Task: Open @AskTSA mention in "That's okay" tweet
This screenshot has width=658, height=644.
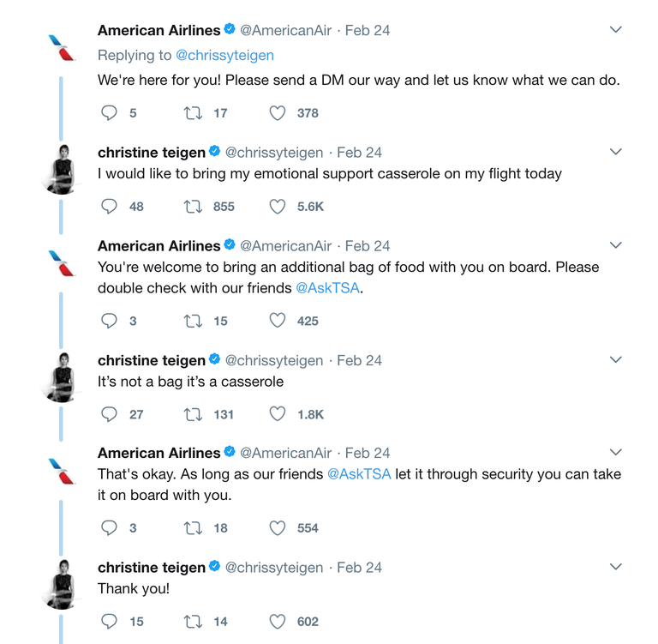Action: (359, 474)
